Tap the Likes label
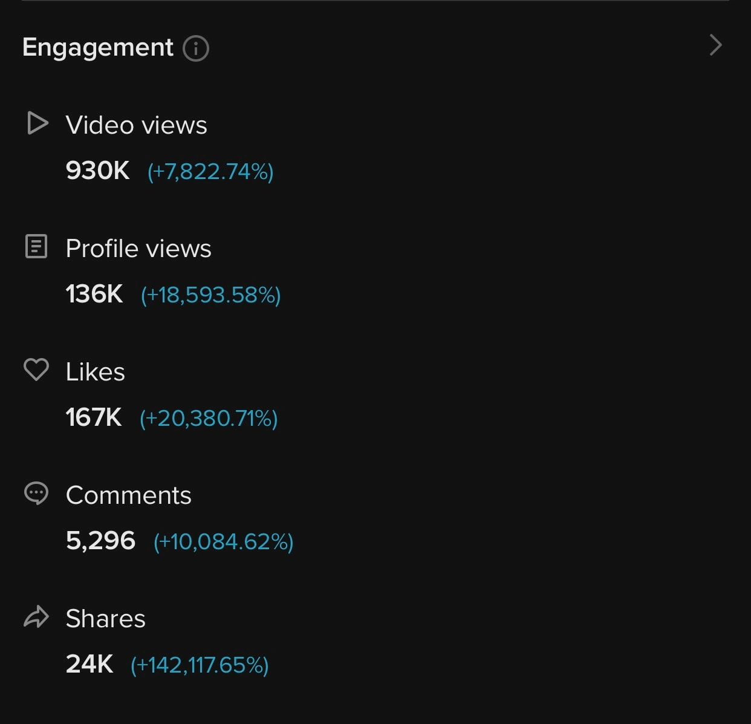This screenshot has width=751, height=724. tap(96, 372)
